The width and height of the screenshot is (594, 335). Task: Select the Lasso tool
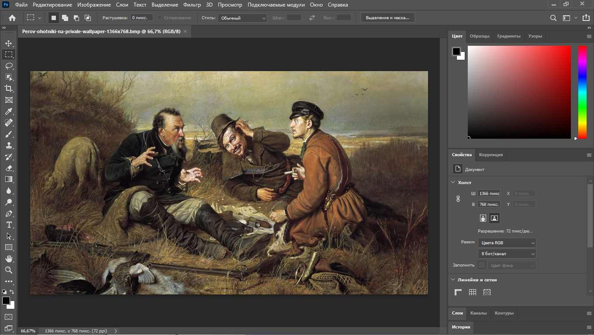pos(9,66)
